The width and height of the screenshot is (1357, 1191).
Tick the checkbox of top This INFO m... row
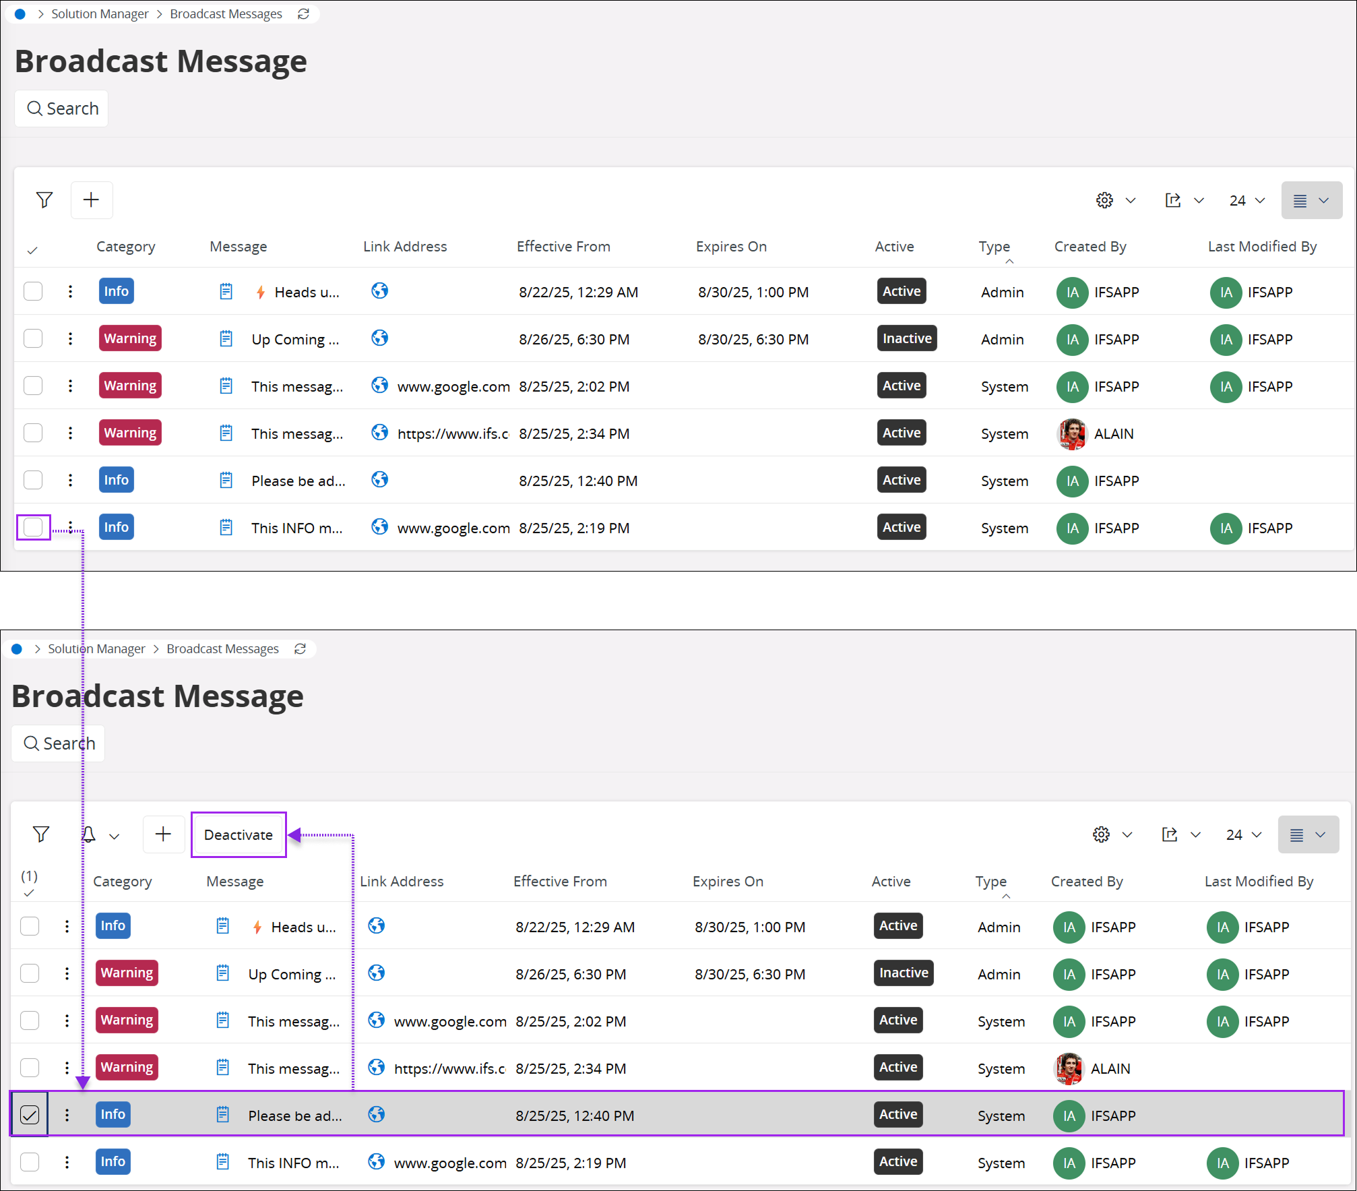pyautogui.click(x=33, y=528)
